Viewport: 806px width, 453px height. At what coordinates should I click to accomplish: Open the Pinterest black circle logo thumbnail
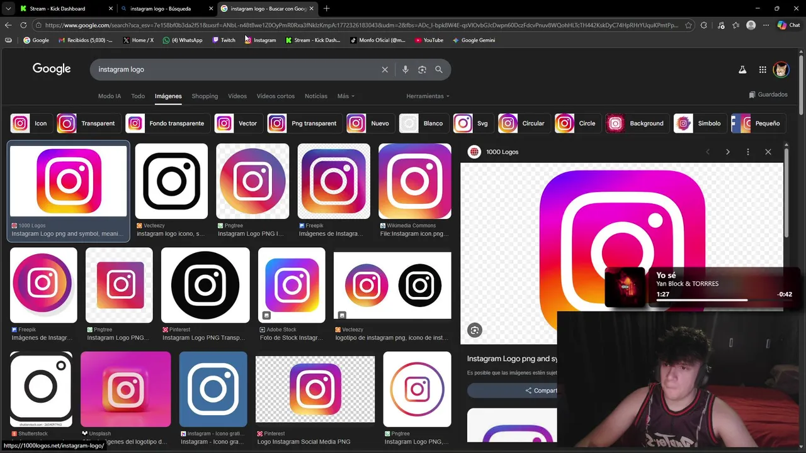pos(205,285)
